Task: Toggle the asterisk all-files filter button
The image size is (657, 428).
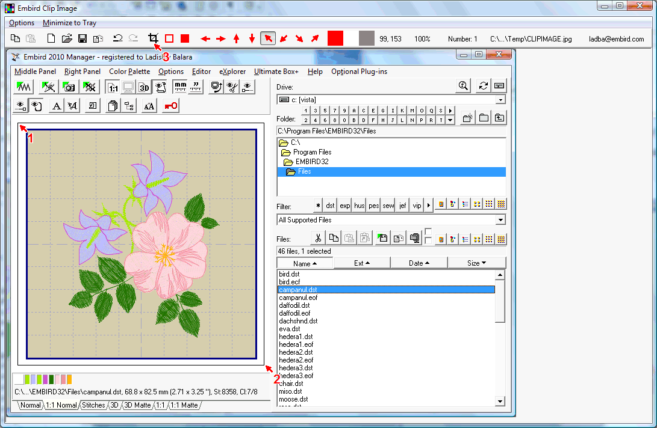Action: [318, 206]
